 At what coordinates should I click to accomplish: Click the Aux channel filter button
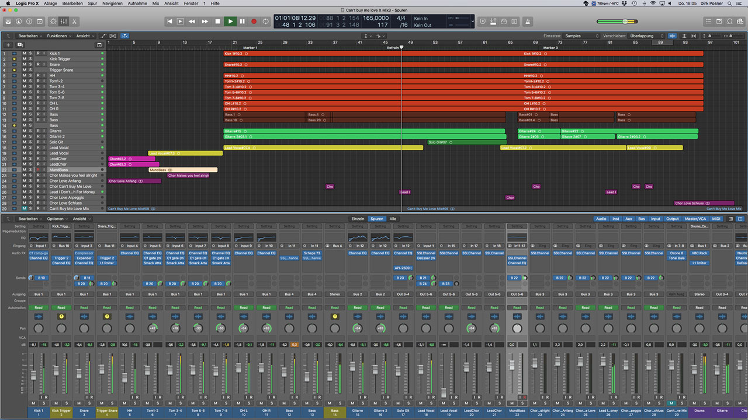click(x=629, y=219)
